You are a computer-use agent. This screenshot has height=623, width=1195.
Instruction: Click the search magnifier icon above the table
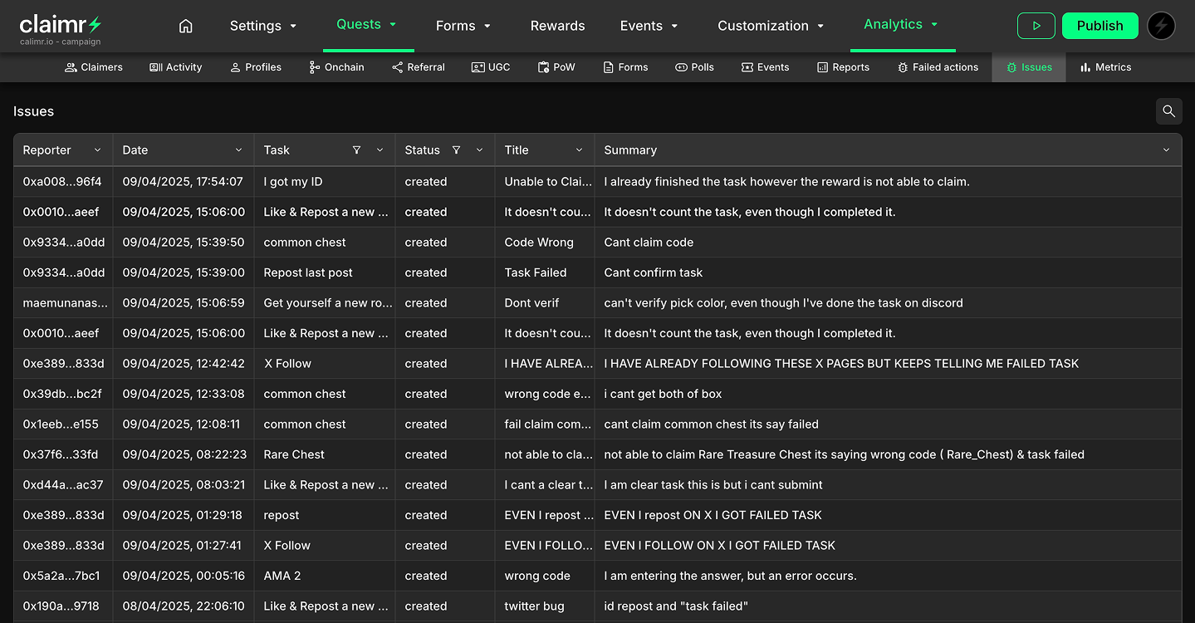click(x=1168, y=111)
